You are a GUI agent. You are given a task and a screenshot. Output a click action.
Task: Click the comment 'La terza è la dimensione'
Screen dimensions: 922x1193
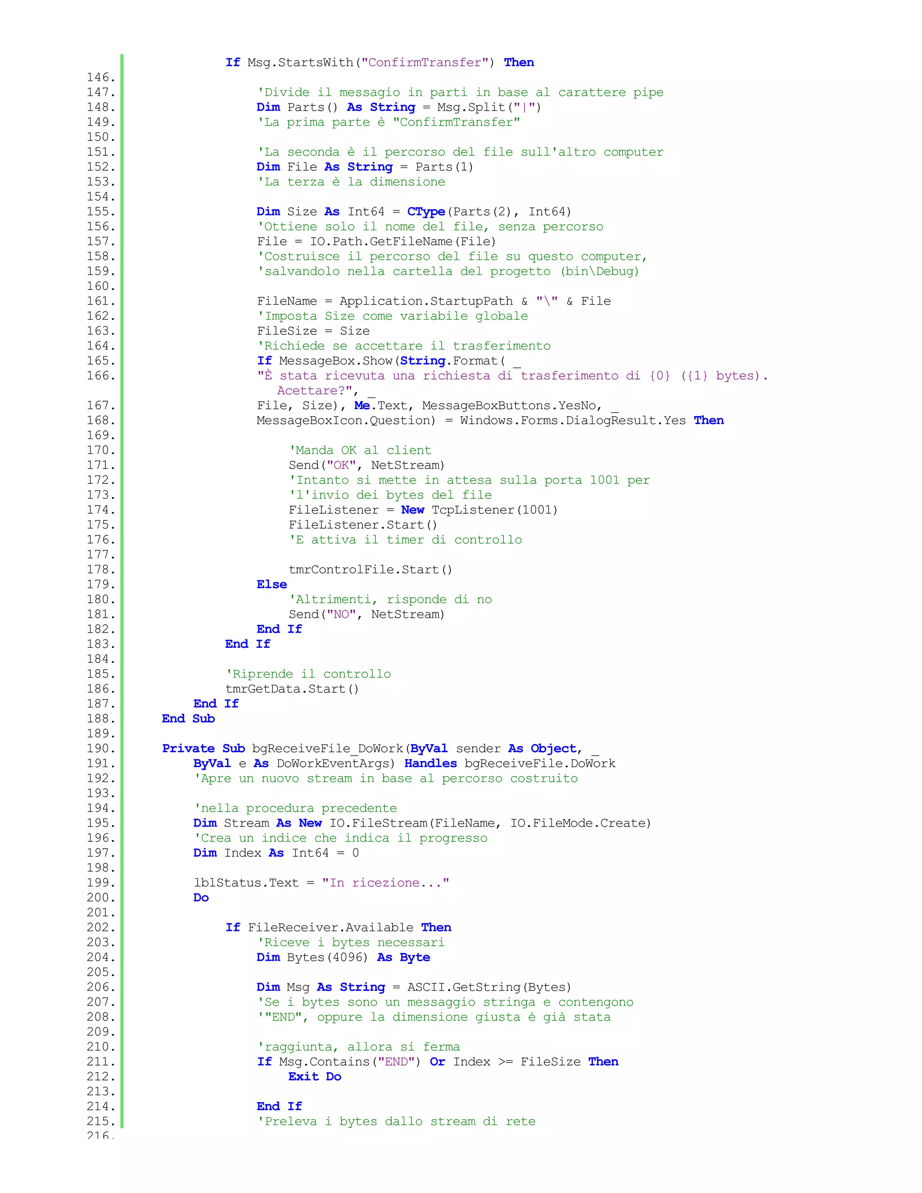351,182
